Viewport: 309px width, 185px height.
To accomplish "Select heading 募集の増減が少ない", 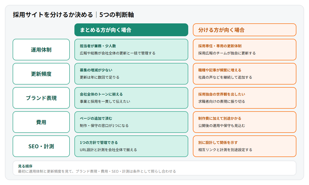I will click(x=96, y=70).
